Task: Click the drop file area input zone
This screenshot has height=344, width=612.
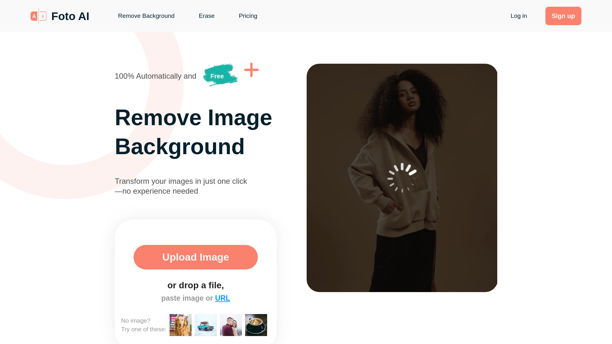Action: (195, 286)
